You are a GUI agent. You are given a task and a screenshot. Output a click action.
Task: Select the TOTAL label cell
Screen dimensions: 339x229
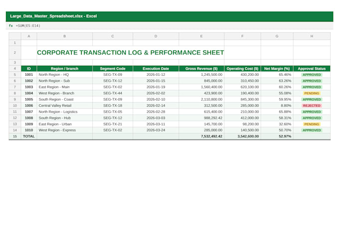pos(29,136)
